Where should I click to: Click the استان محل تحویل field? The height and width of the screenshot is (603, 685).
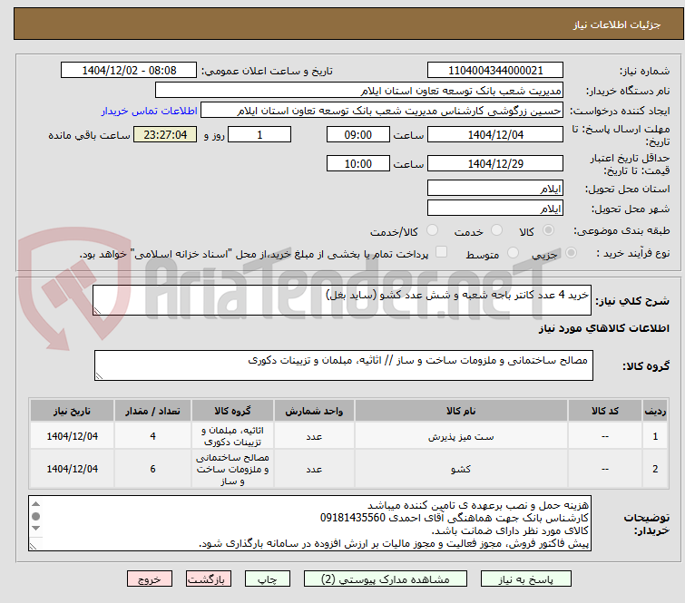[x=495, y=189]
